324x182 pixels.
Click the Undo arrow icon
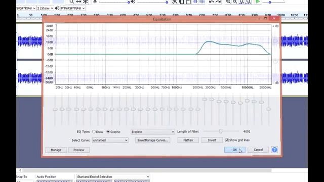pos(212,2)
